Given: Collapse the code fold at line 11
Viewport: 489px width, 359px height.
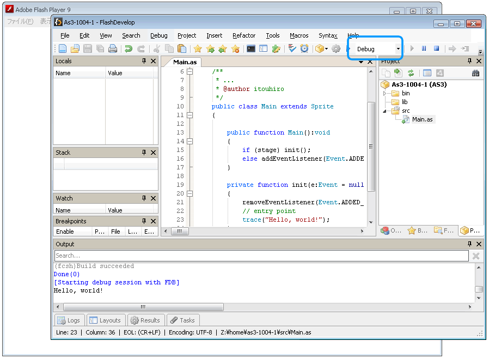Looking at the screenshot, I should coord(190,115).
